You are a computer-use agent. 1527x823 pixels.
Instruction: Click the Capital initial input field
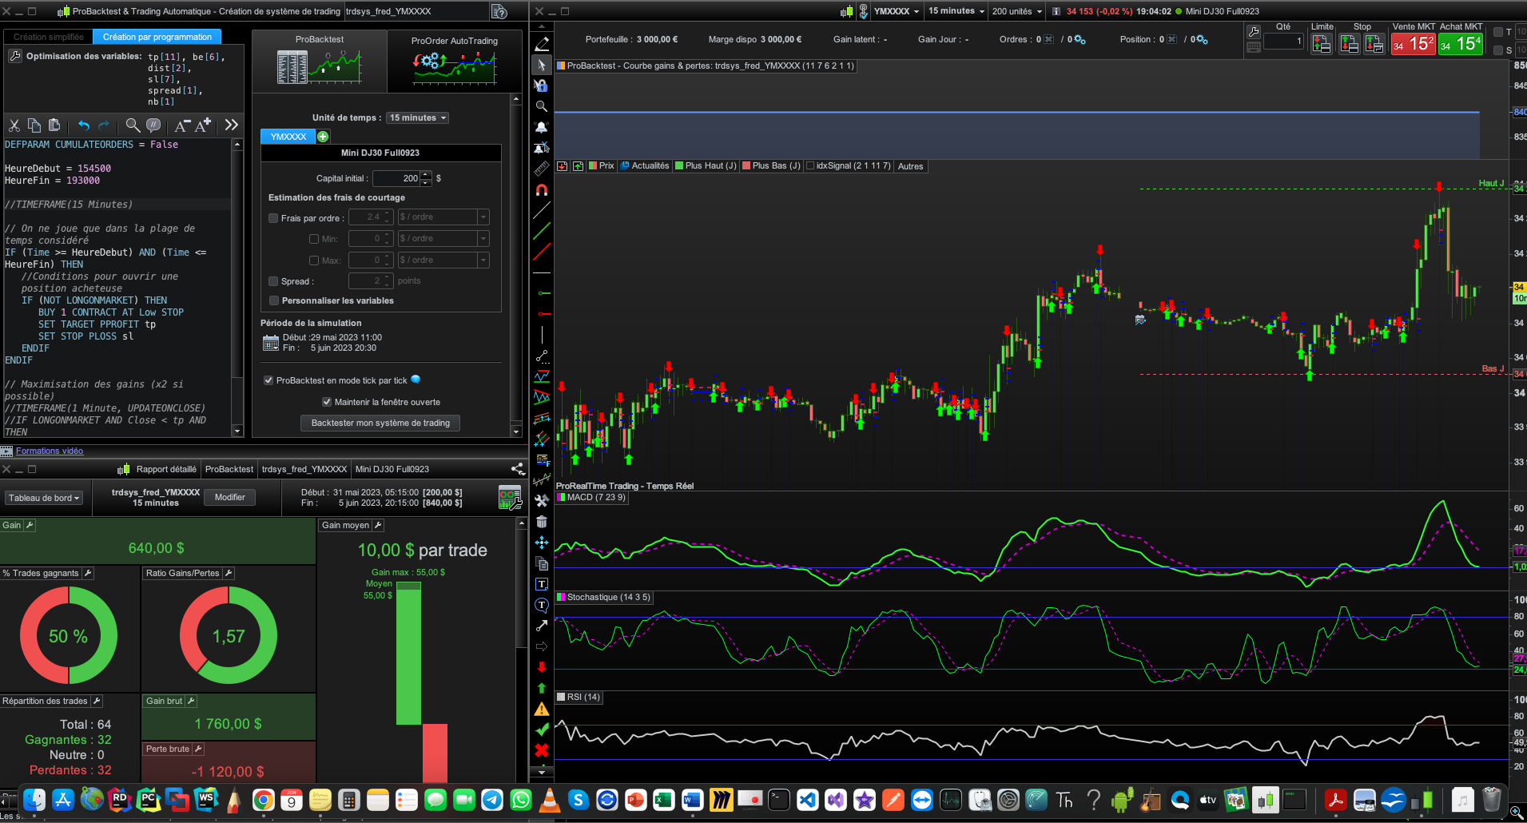point(396,178)
